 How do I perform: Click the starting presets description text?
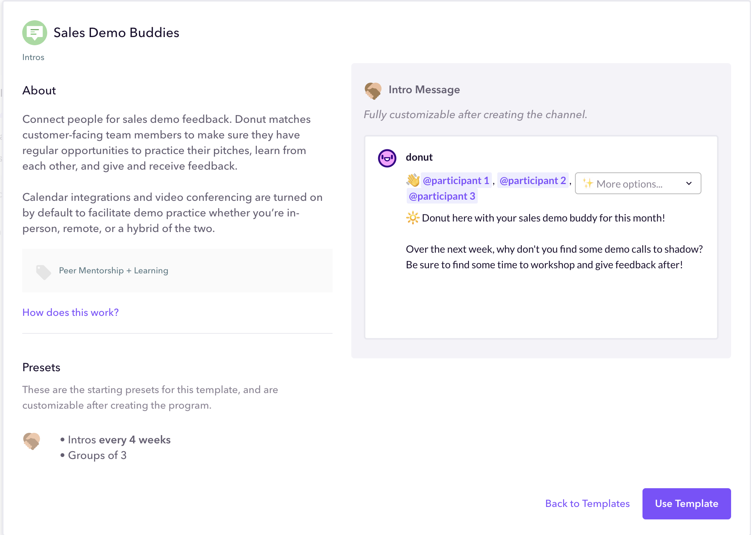pyautogui.click(x=150, y=397)
